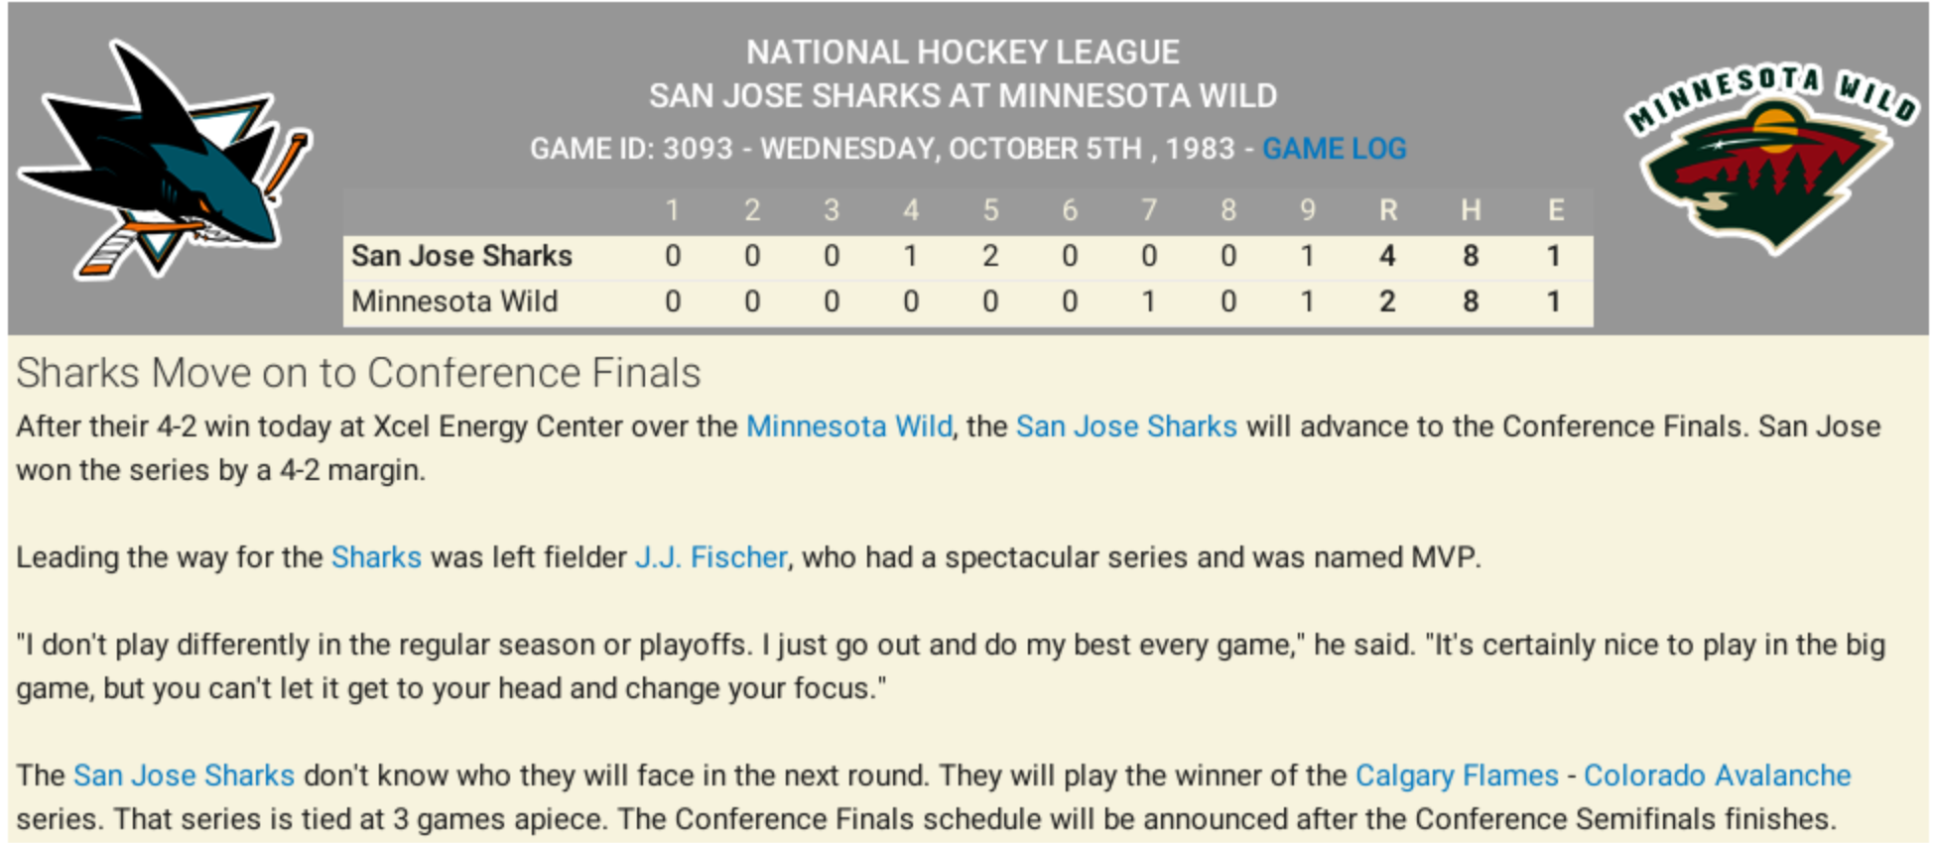Open the Colorado Avalanche team link

[1717, 776]
